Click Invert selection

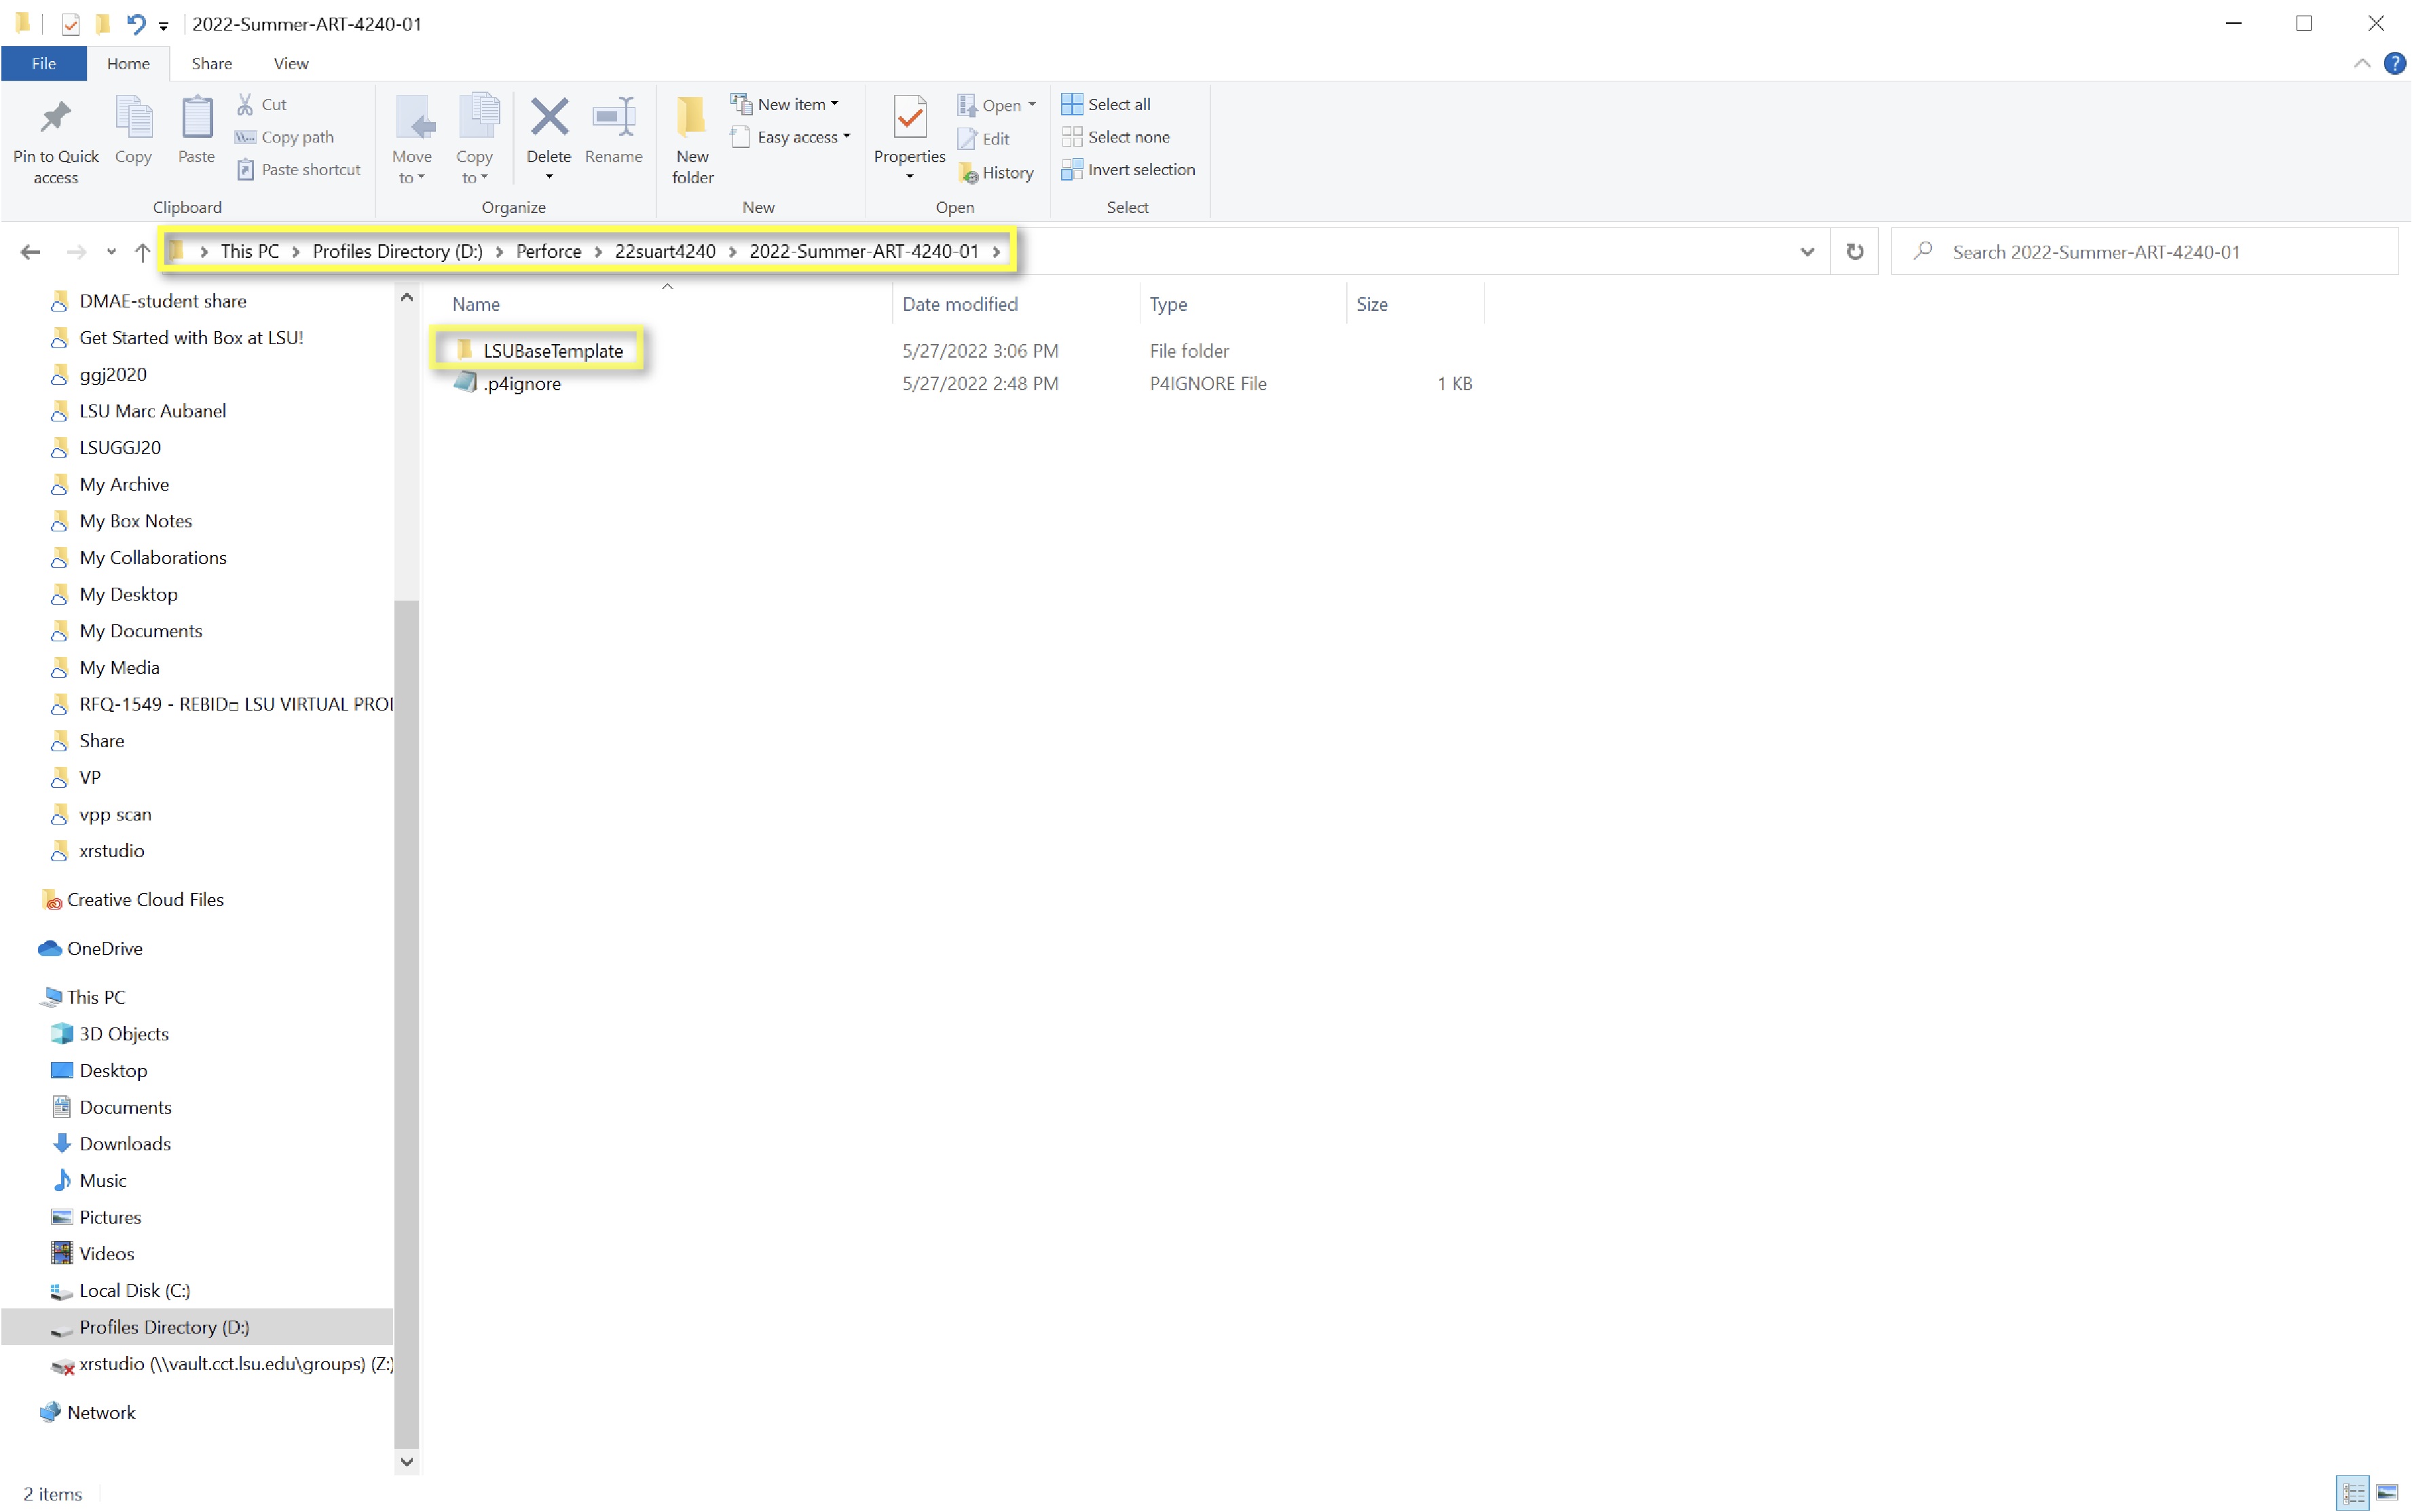click(1128, 170)
